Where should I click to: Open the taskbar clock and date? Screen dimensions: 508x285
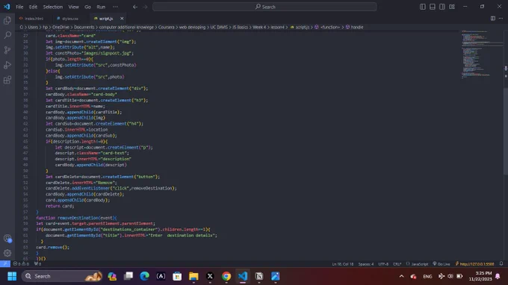480,276
